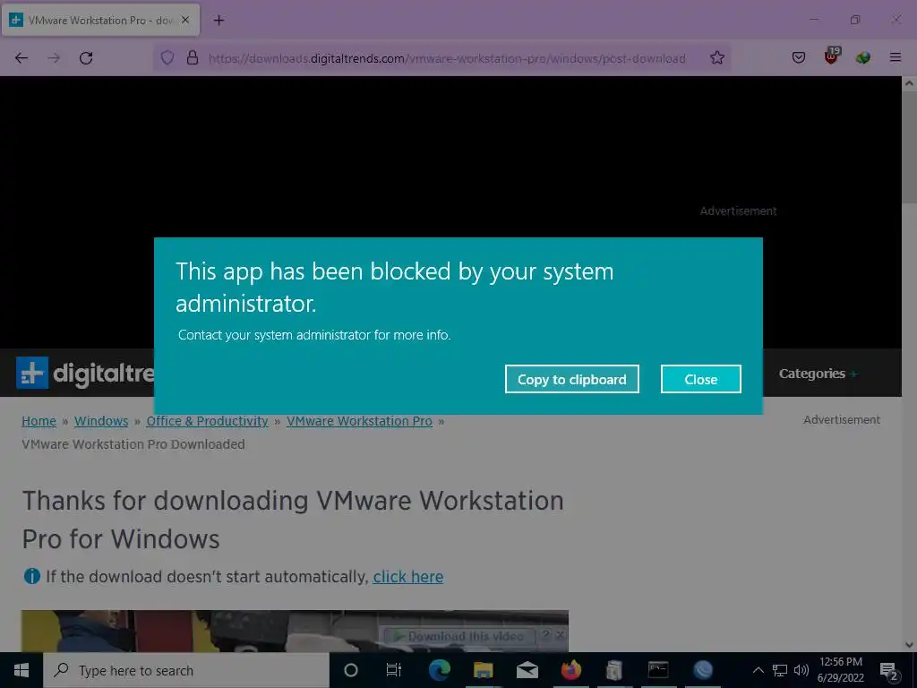Open volume control tray icon

pyautogui.click(x=801, y=670)
